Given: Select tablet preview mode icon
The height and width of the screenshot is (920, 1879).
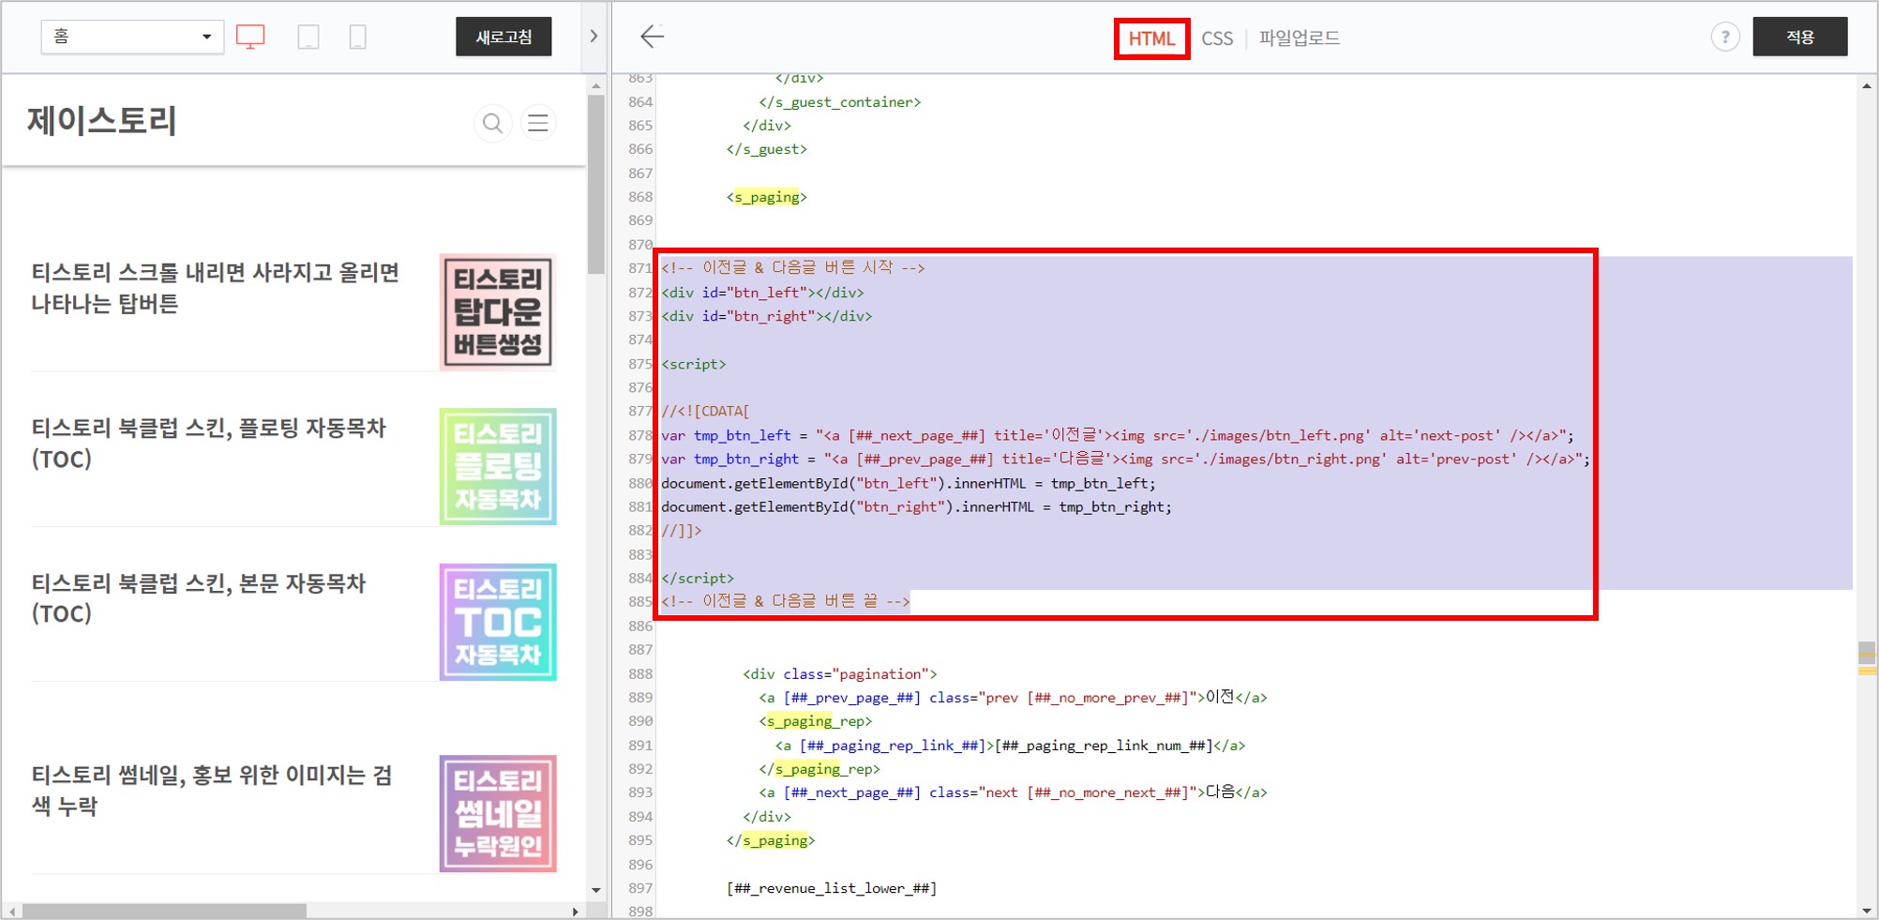Looking at the screenshot, I should [308, 37].
